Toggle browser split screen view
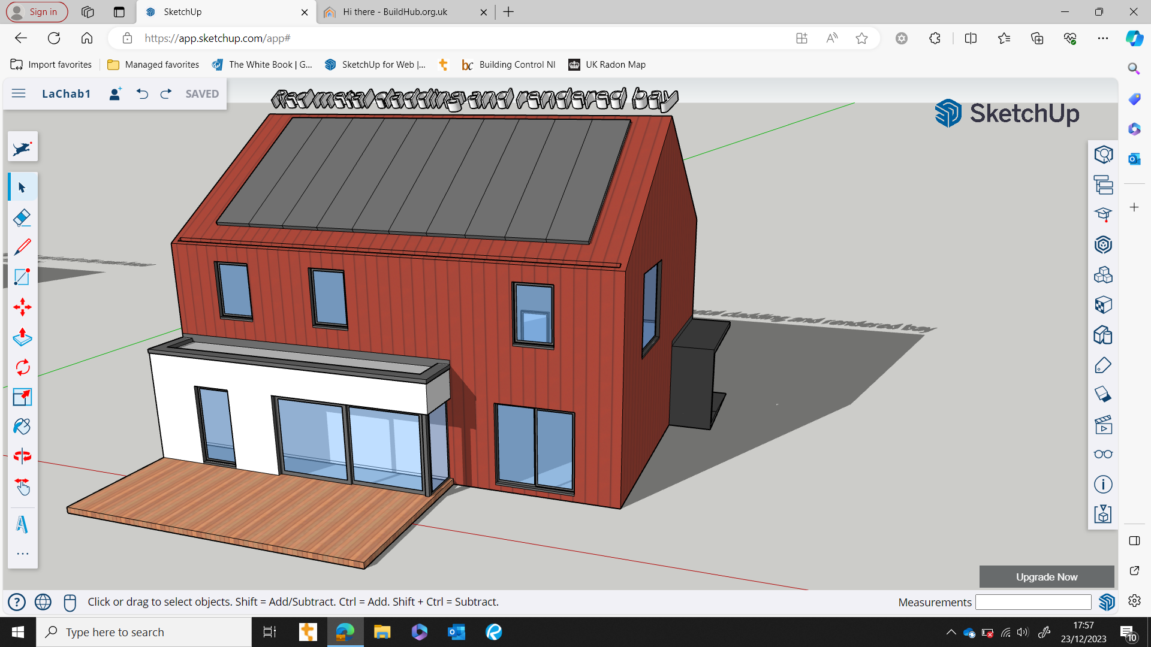1151x647 pixels. coord(971,38)
